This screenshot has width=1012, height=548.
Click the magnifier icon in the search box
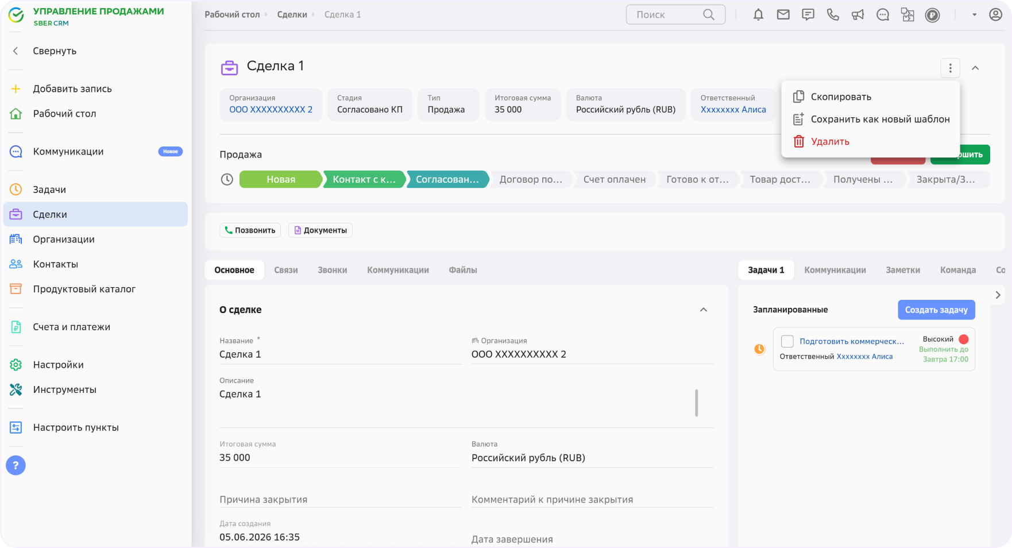tap(709, 14)
